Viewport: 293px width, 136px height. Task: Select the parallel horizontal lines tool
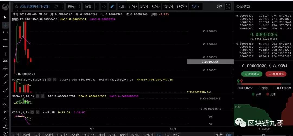coord(5,68)
